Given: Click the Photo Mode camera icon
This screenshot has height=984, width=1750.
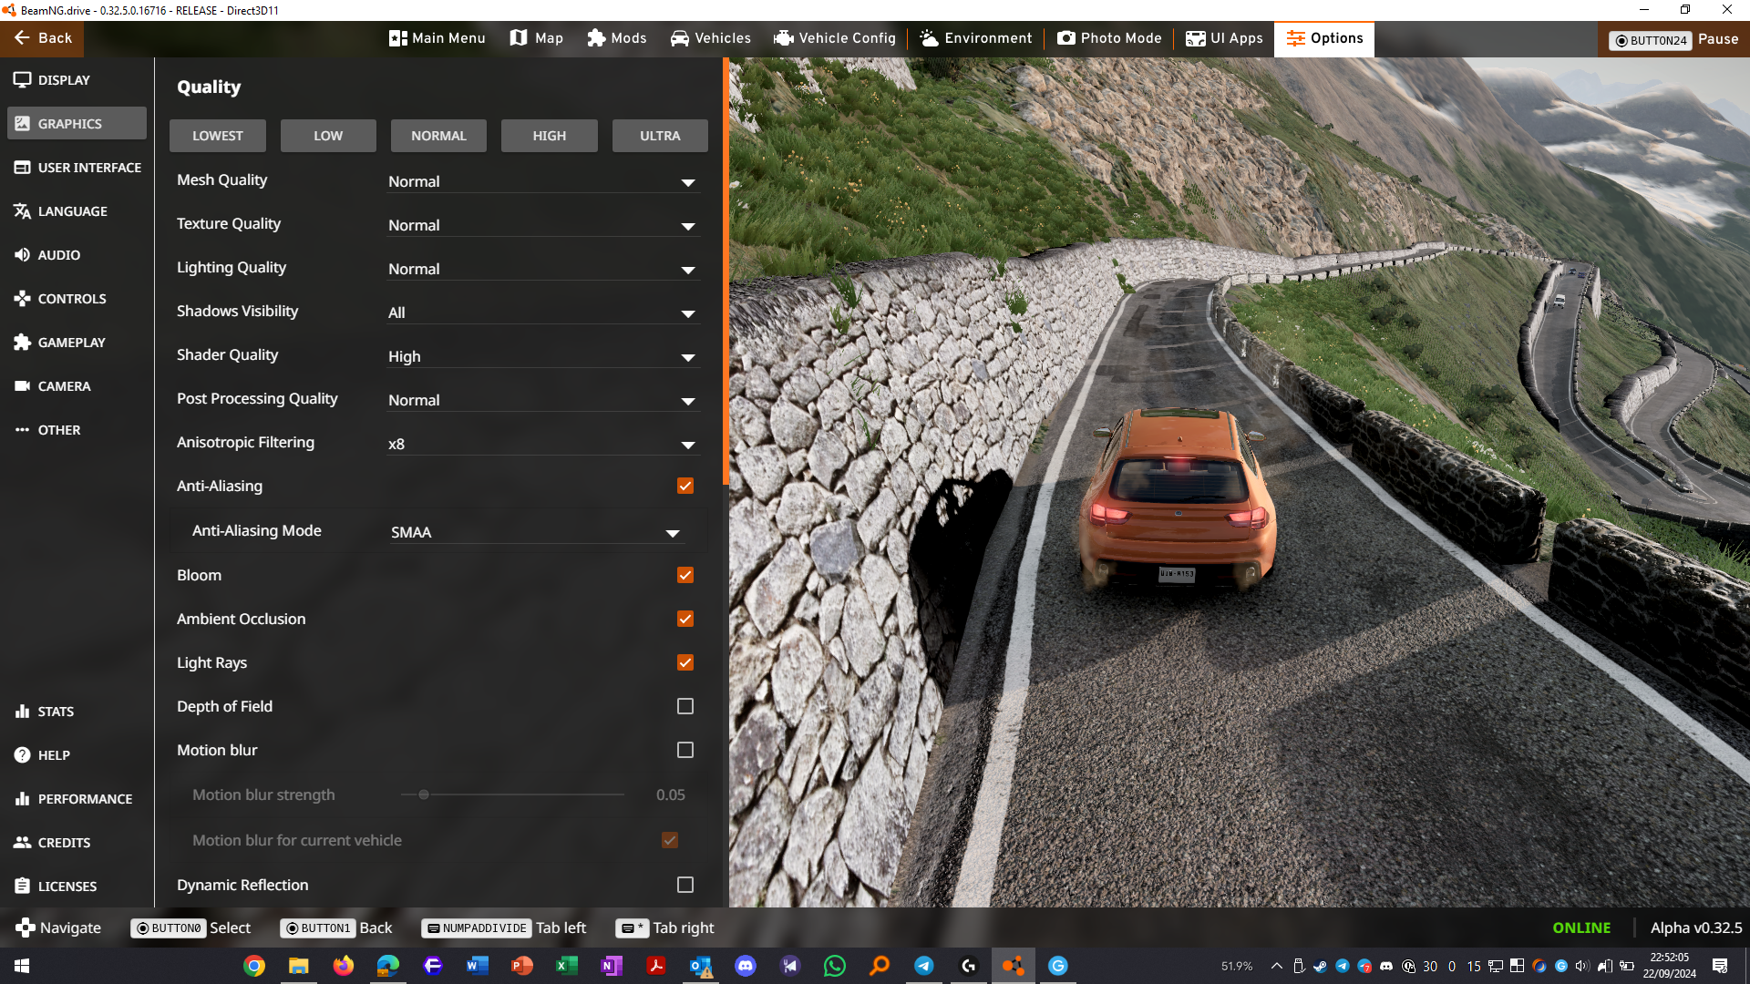Looking at the screenshot, I should [1065, 38].
